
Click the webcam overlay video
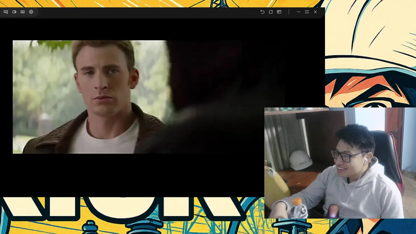(340, 163)
